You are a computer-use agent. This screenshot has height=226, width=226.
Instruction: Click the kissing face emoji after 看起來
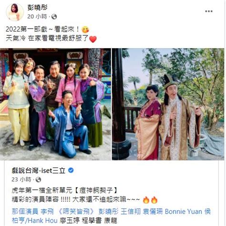pyautogui.click(x=85, y=30)
